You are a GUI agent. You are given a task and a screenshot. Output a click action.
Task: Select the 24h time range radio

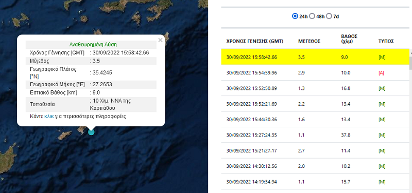click(295, 16)
